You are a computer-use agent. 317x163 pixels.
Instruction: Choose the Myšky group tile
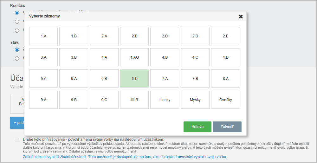195,100
